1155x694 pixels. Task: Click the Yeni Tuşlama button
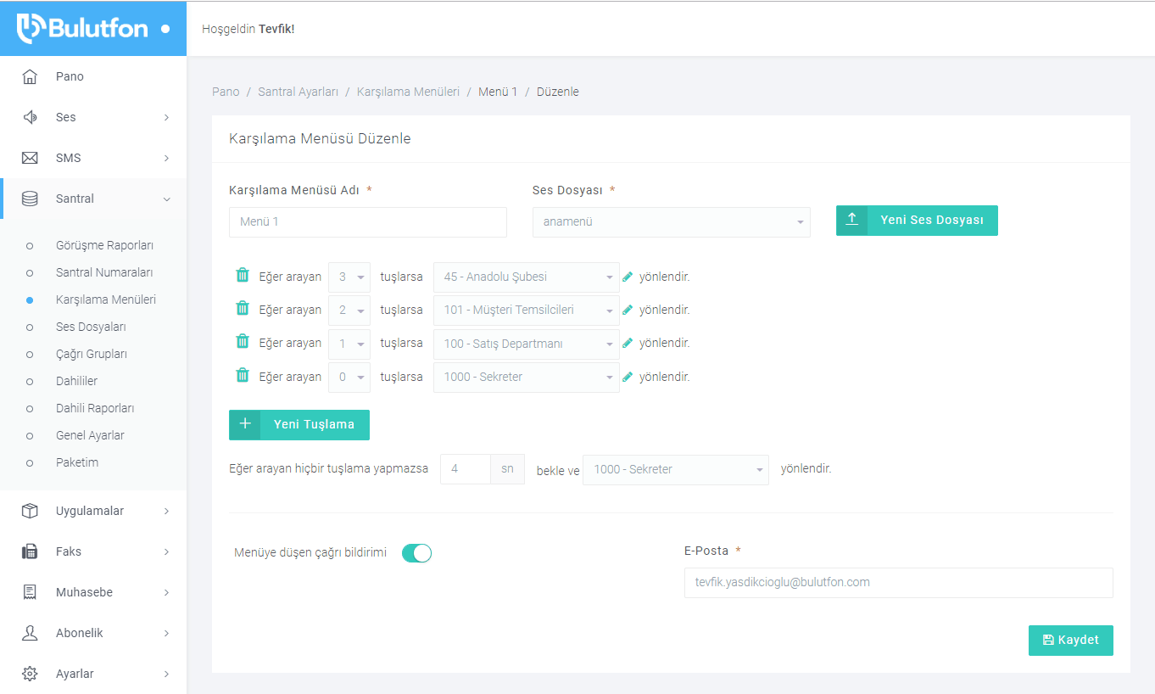[299, 424]
